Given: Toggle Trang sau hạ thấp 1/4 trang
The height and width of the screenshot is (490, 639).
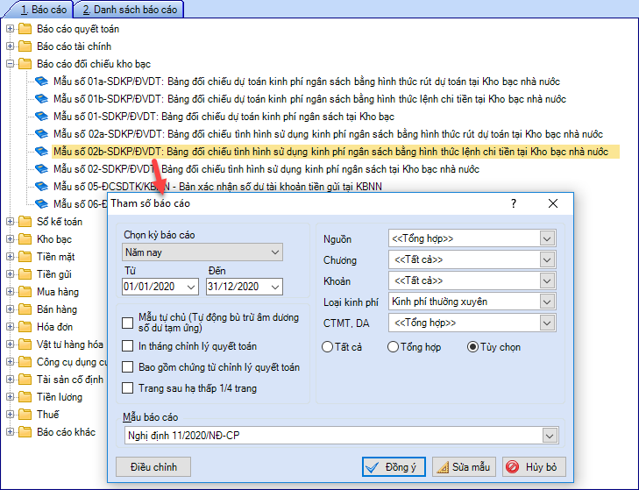Looking at the screenshot, I should click(x=128, y=387).
